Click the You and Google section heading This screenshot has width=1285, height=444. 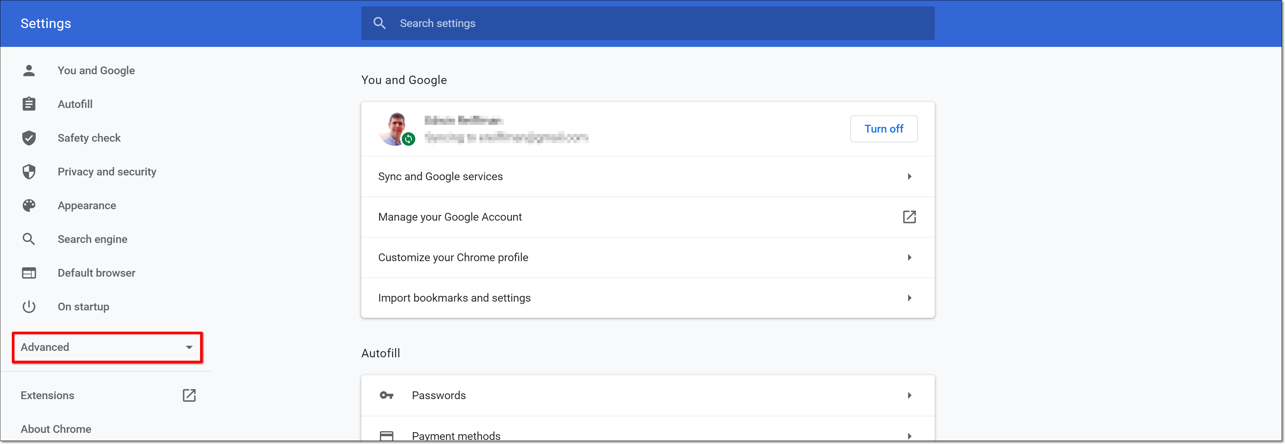click(404, 80)
